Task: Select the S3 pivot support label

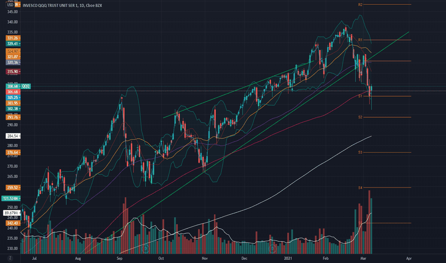Action: pyautogui.click(x=360, y=153)
